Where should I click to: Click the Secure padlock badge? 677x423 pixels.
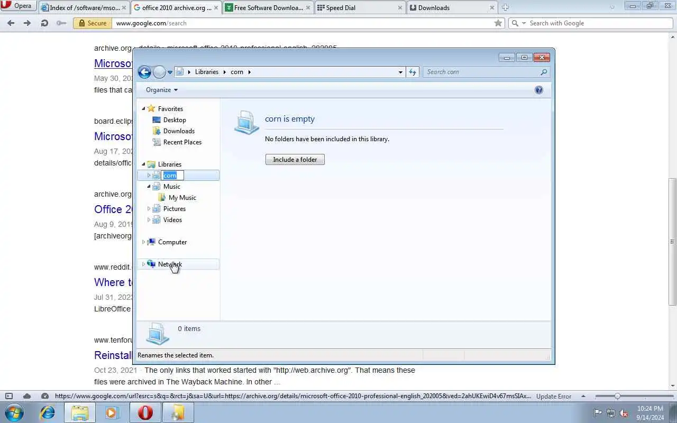pos(93,23)
